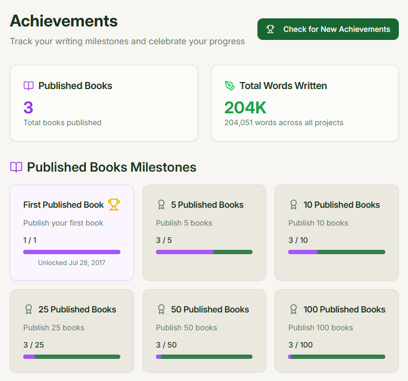Click the 'Track your writing milestones' subtitle
The width and height of the screenshot is (408, 381).
pos(127,42)
